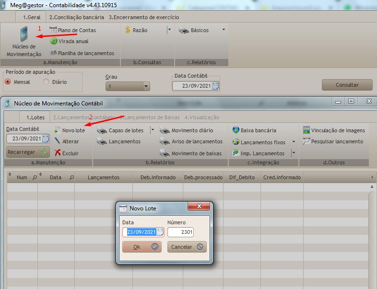This screenshot has height=289, width=377.
Task: Expand the Básicos reports dropdown
Action: coord(224,30)
